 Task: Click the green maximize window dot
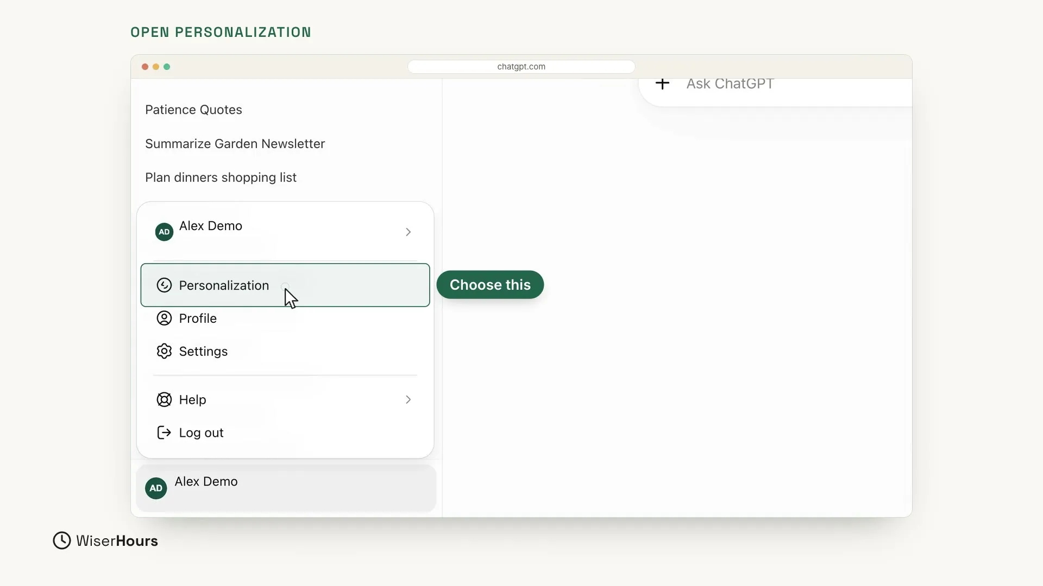pyautogui.click(x=167, y=67)
